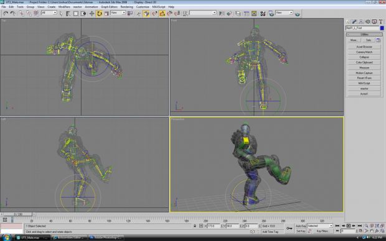
Task: Open the Modifiers menu
Action: pyautogui.click(x=64, y=7)
